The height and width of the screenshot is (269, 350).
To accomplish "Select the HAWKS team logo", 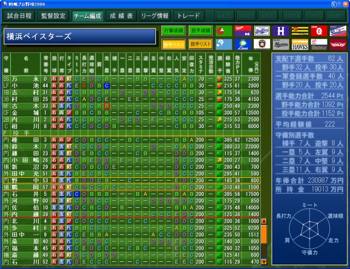I will [300, 45].
